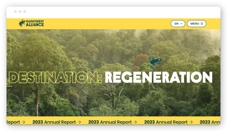Click the Rainforest Alliance frog logo

[x=22, y=23]
